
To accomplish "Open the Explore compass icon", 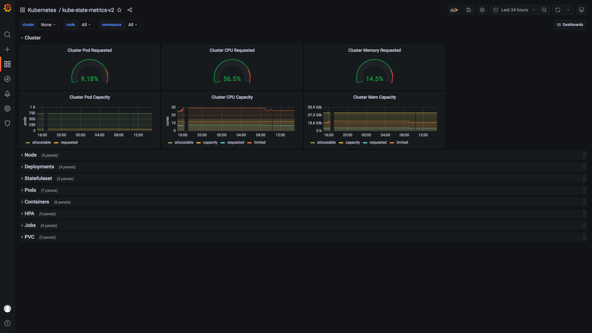I will click(7, 79).
